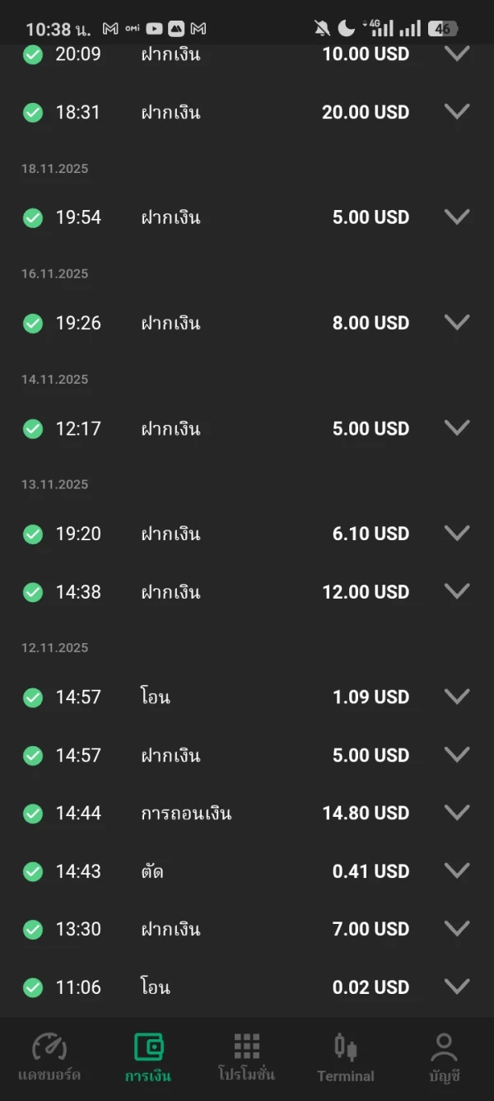
Task: Open the 8.00 USD amount on 16.11.2025
Action: pos(370,323)
